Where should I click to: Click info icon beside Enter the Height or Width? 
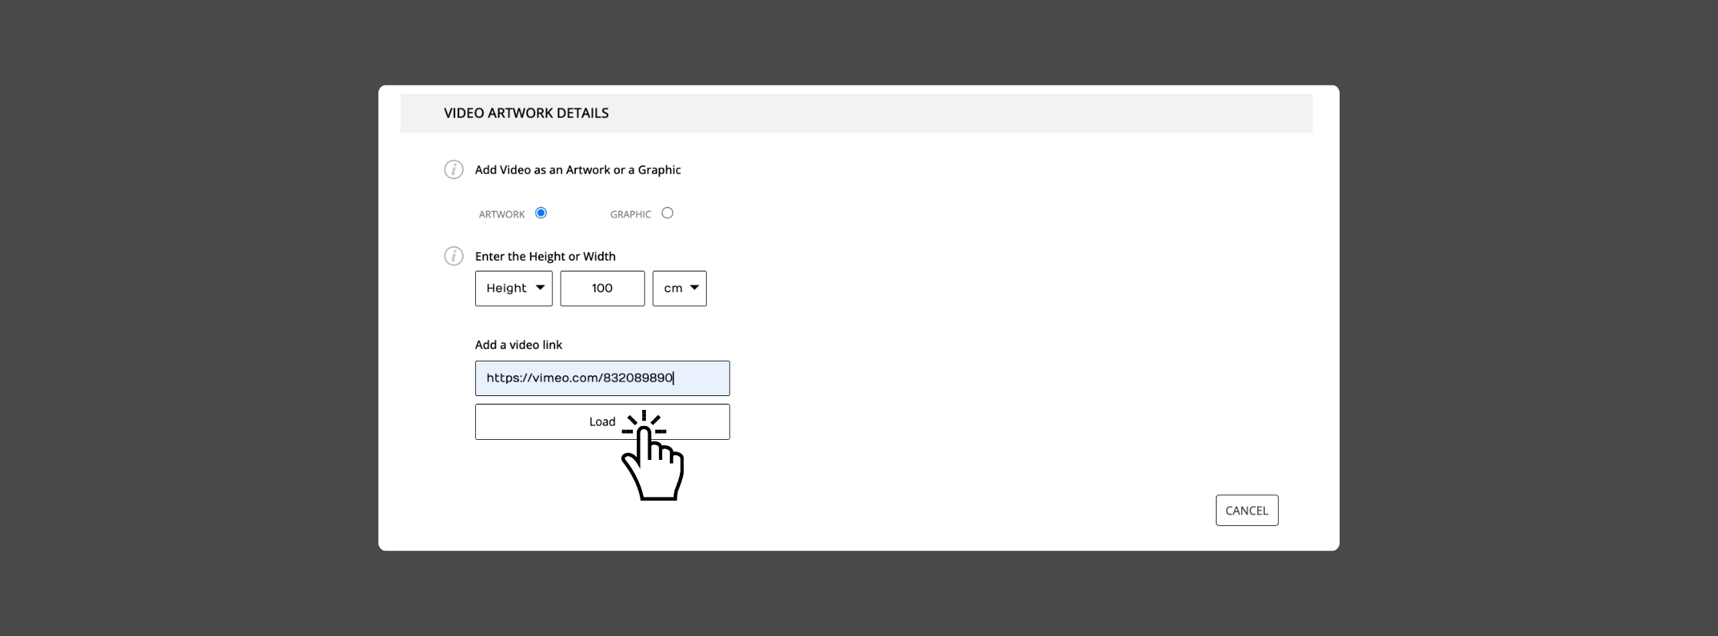tap(454, 256)
